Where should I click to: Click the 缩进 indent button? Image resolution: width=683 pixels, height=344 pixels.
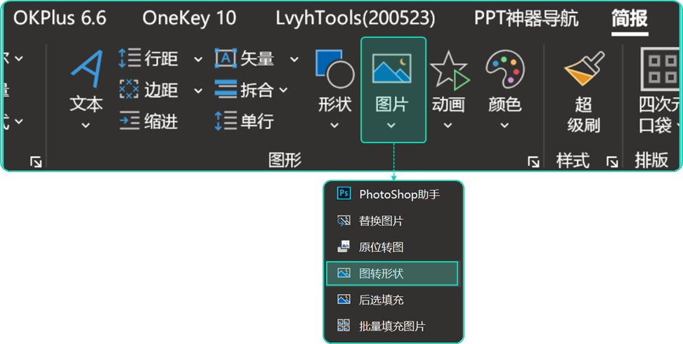(150, 121)
